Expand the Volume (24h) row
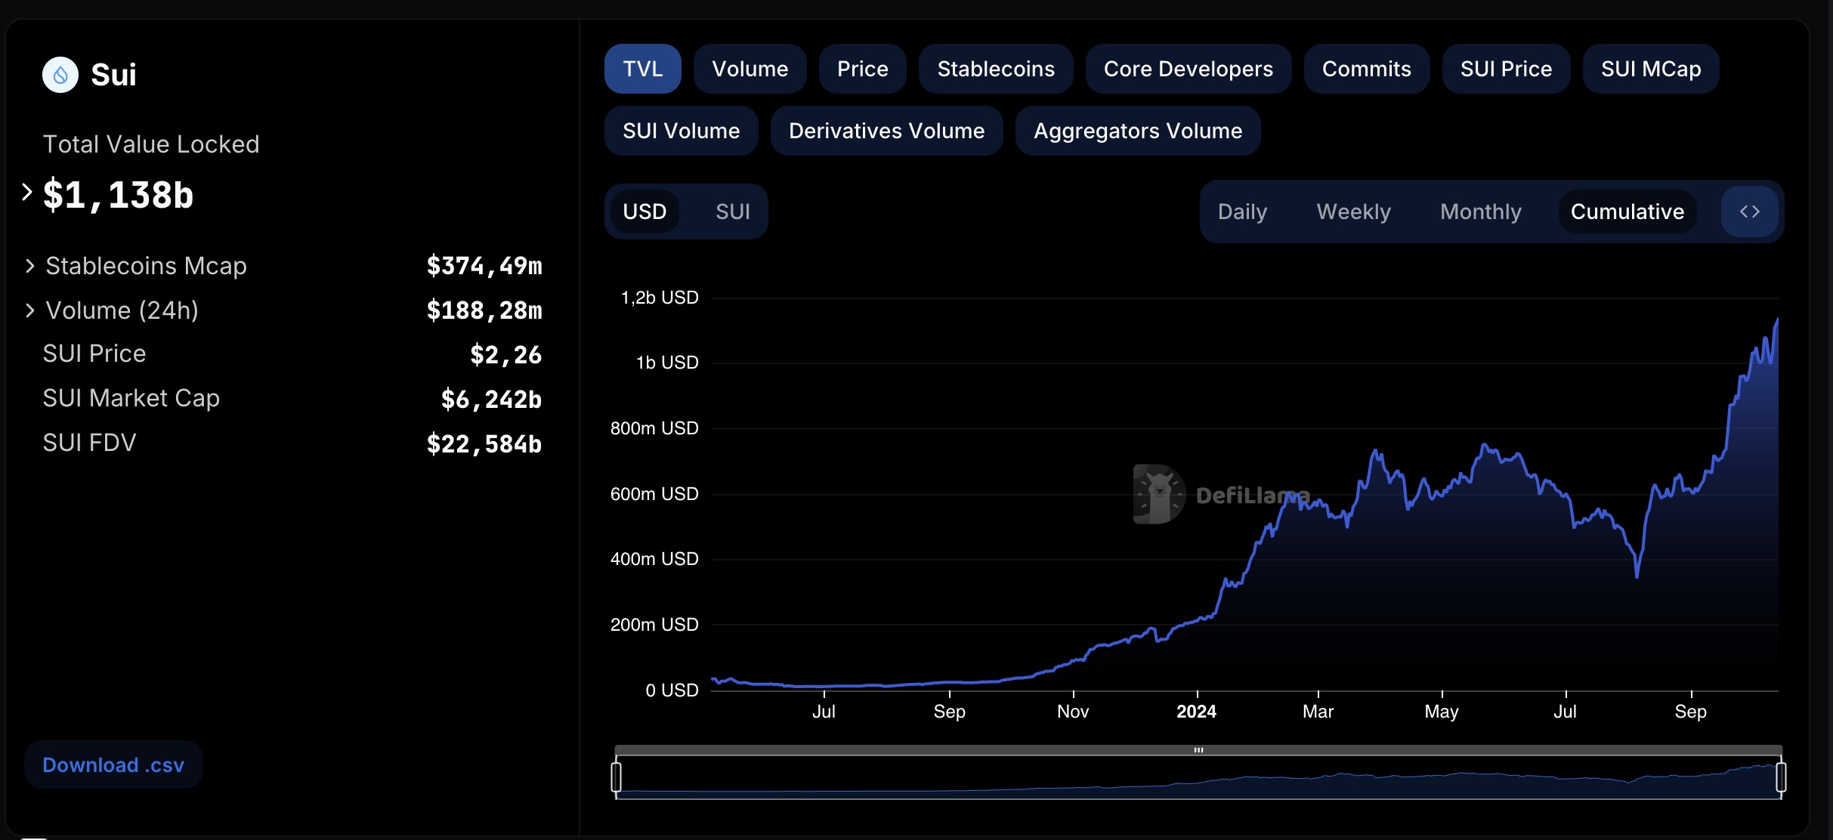Image resolution: width=1833 pixels, height=840 pixels. point(29,310)
